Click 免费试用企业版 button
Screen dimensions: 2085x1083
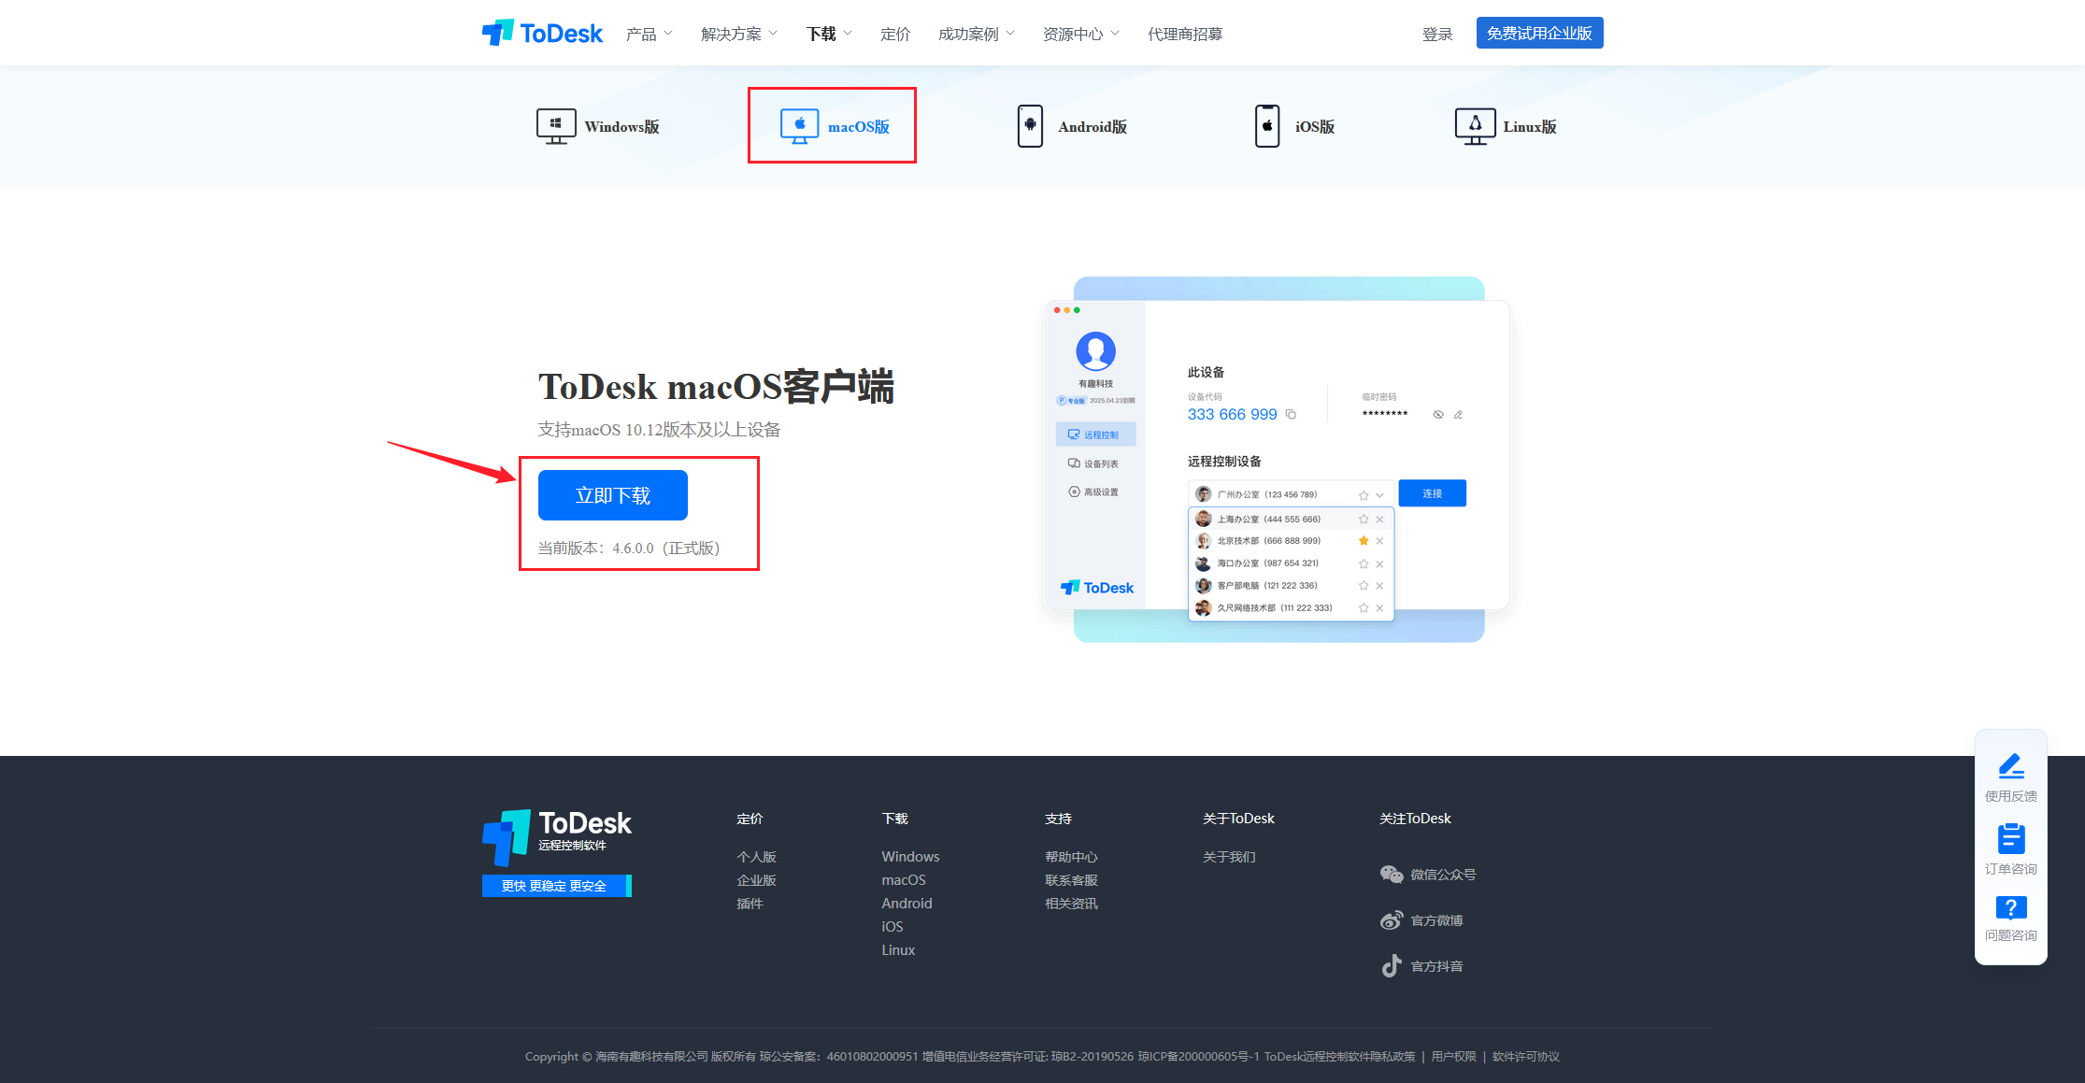pos(1539,34)
